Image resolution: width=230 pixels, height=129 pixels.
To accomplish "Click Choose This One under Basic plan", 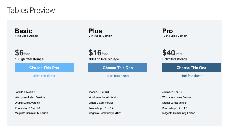I will point(44,68).
